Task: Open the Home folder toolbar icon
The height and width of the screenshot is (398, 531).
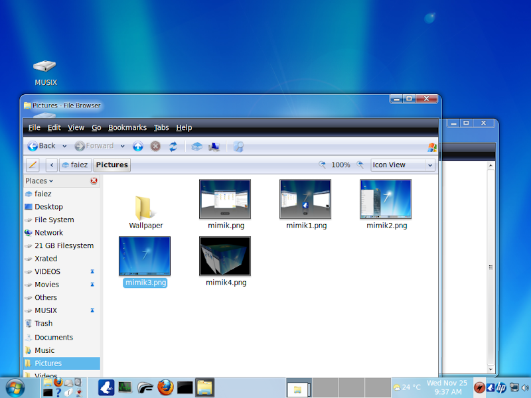Action: pyautogui.click(x=196, y=146)
